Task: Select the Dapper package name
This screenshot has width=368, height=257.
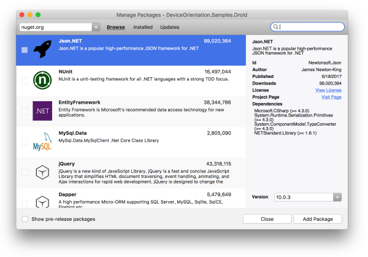Action: 67,194
